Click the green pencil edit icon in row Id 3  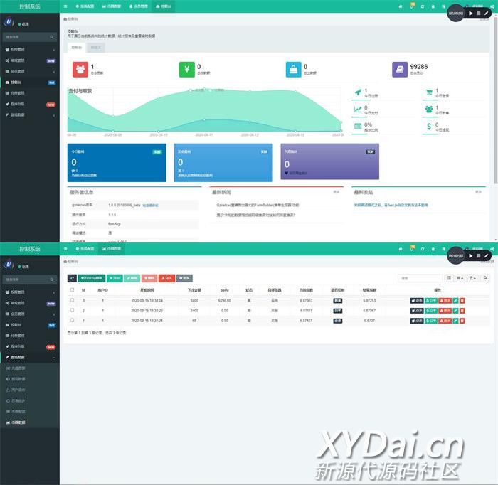click(x=456, y=301)
